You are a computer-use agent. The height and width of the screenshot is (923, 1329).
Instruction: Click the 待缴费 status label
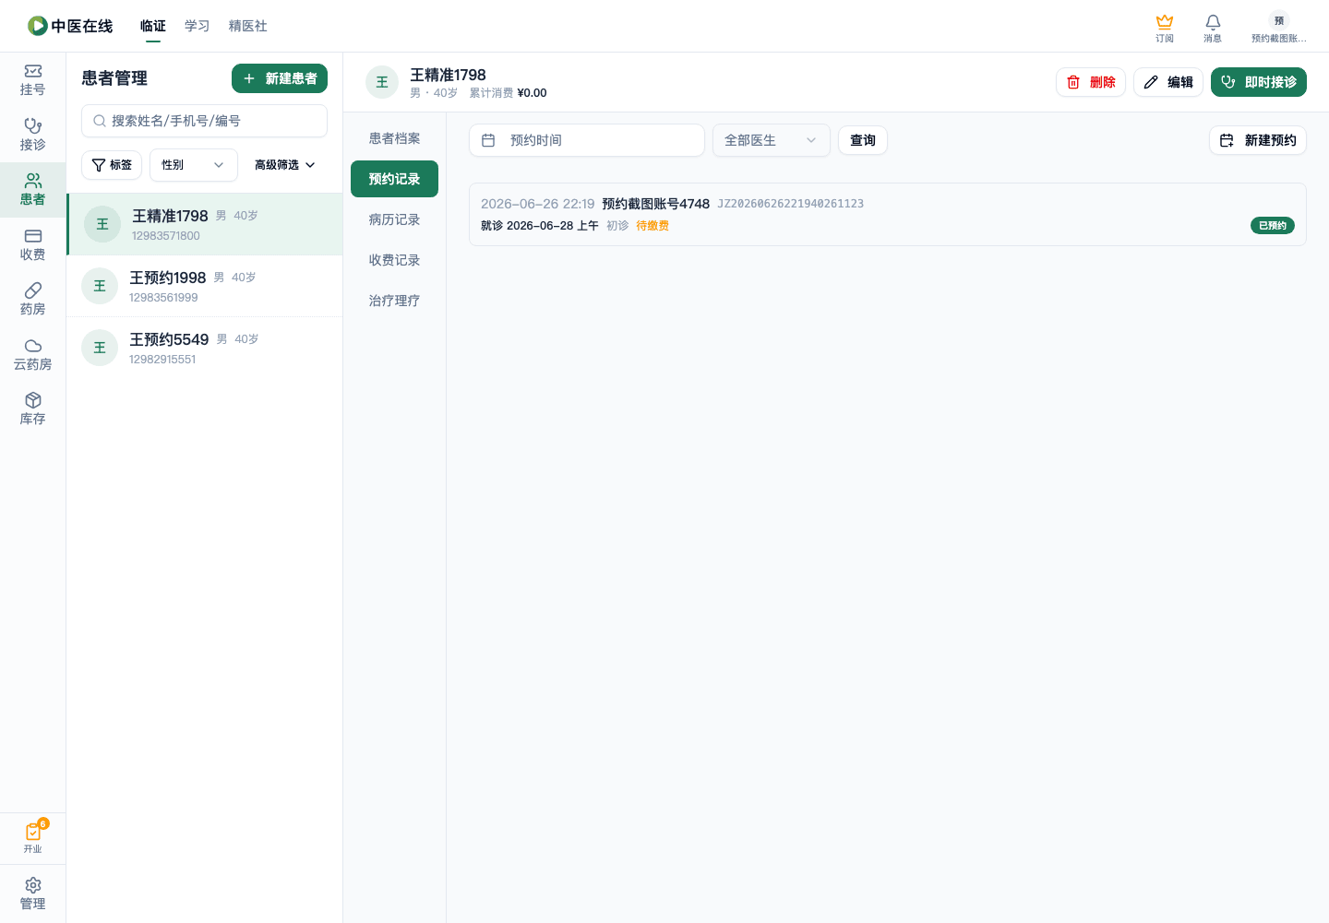pos(653,226)
